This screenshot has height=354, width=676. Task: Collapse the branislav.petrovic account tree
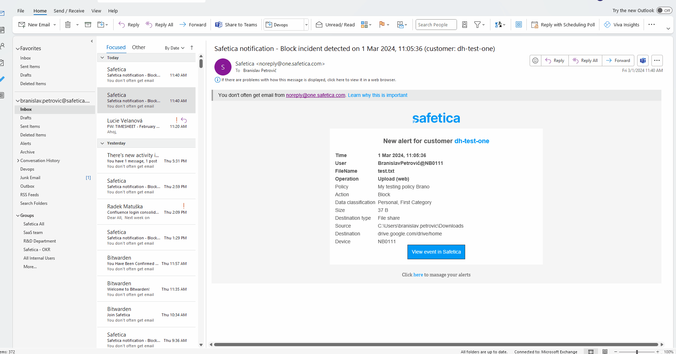tap(18, 101)
